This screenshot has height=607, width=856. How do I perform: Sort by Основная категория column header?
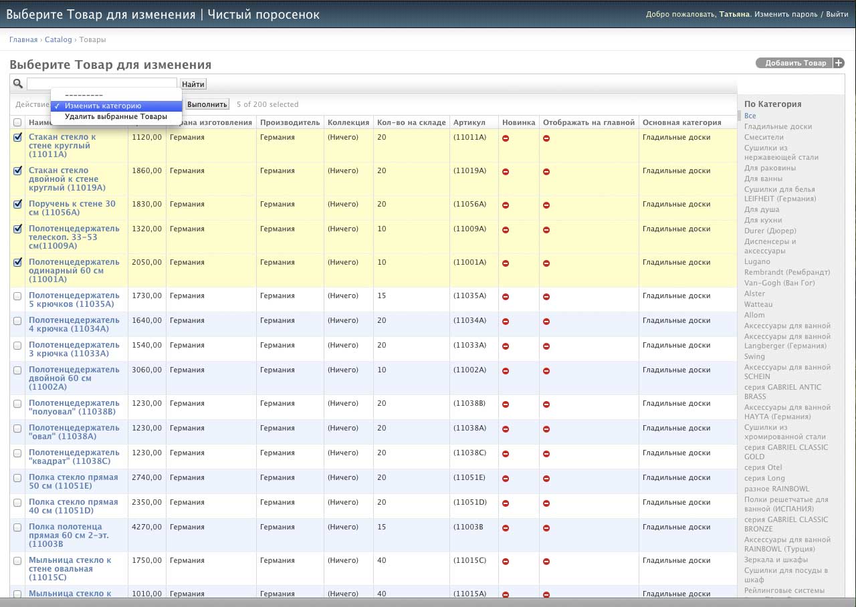pyautogui.click(x=682, y=122)
